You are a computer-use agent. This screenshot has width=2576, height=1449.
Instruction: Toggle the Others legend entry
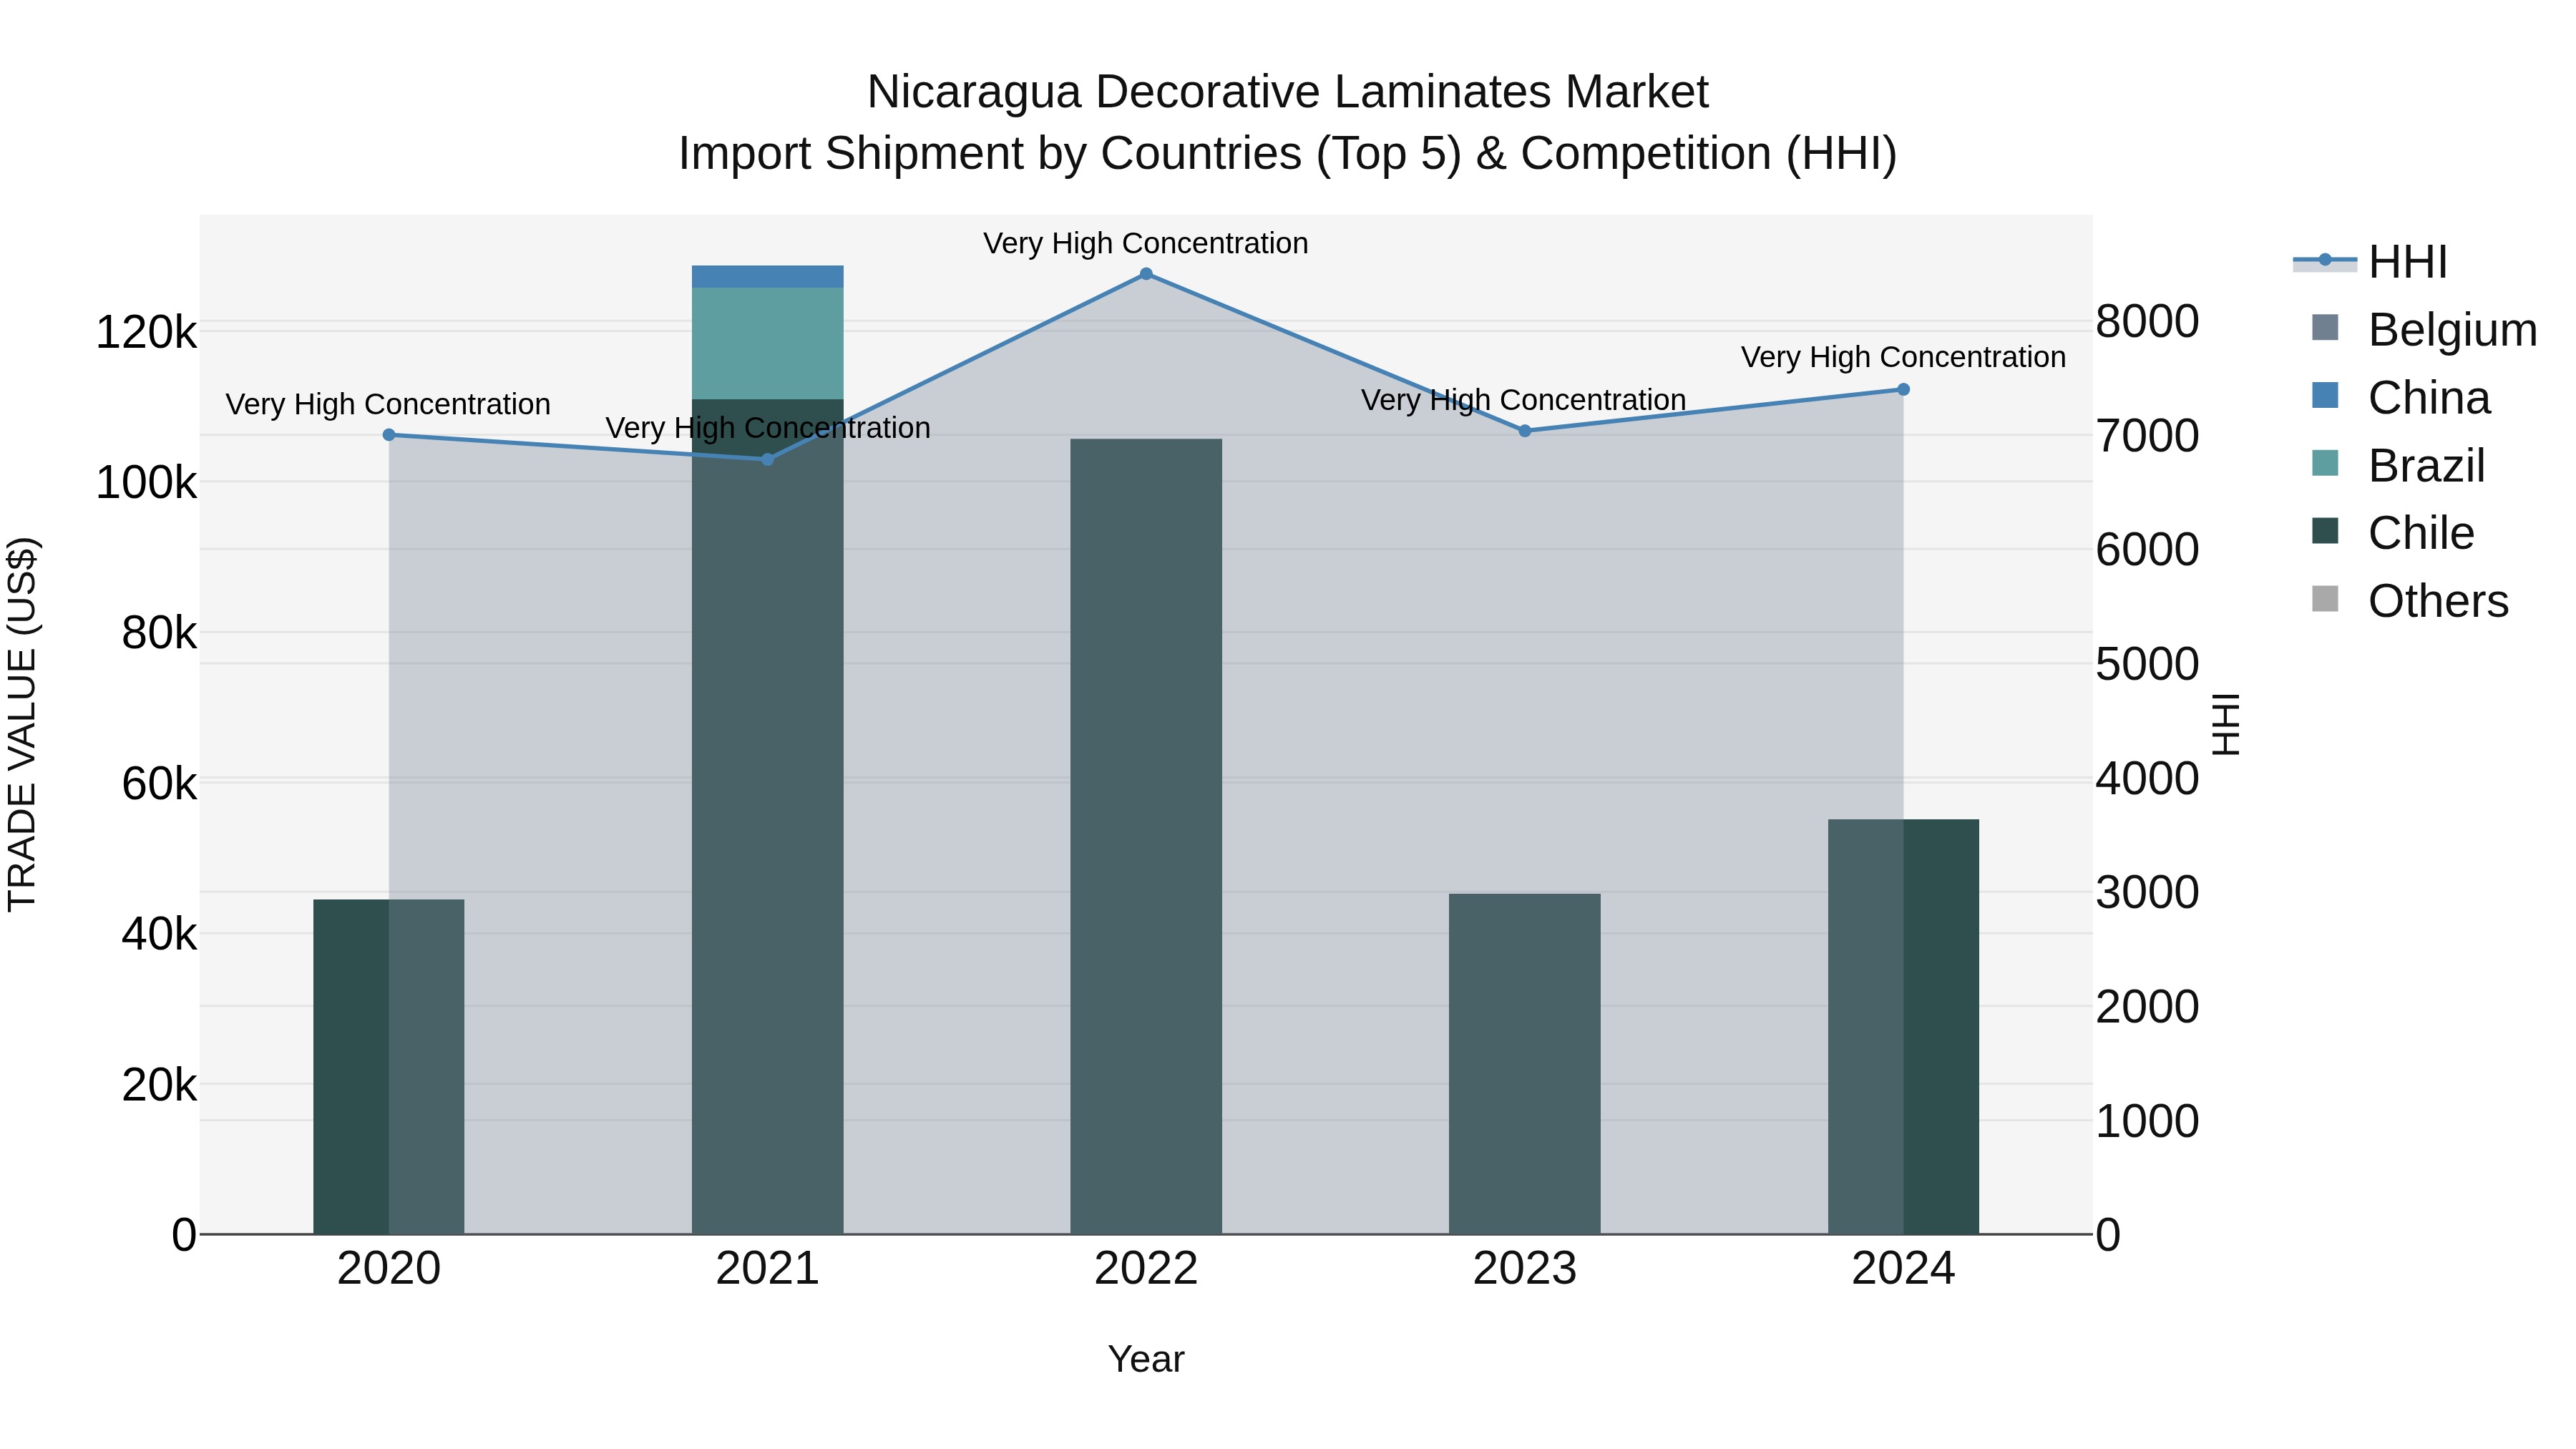(x=2410, y=601)
